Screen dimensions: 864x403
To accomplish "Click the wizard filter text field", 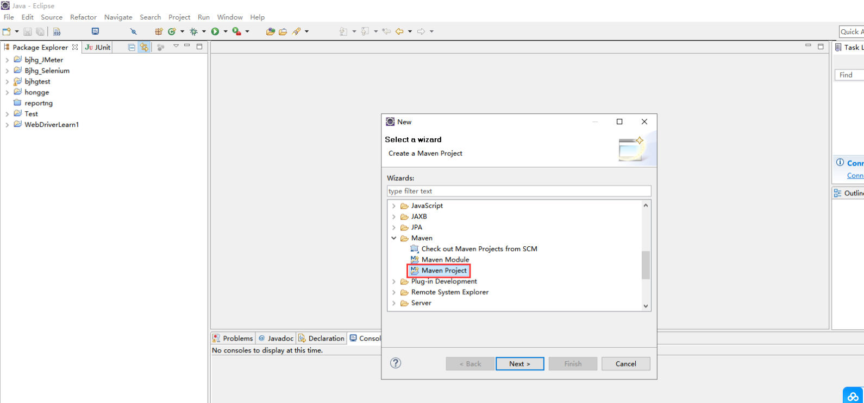I will (x=519, y=191).
